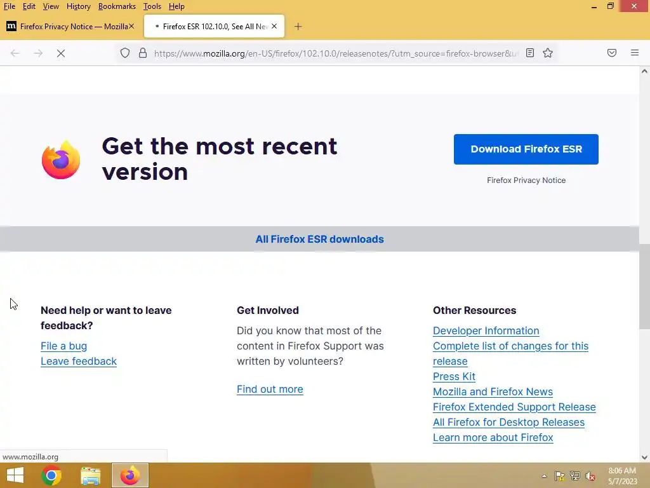Click the scrollbar up arrow
650x488 pixels.
644,71
